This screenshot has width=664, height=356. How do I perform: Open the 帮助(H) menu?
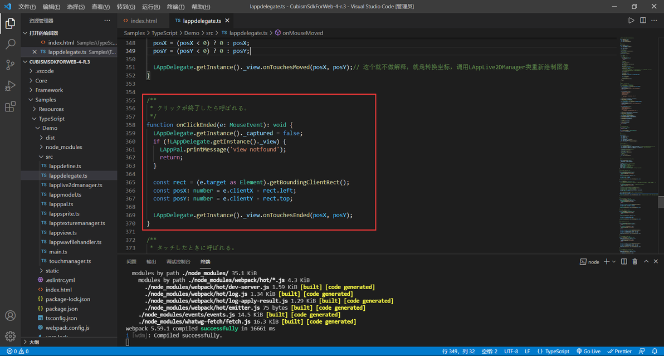[201, 7]
